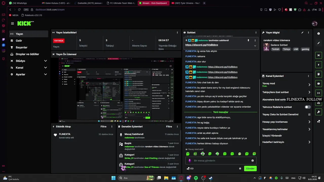The image size is (324, 182).
Task: Open Yavaş mod settings chevron
Action: [x=309, y=85]
